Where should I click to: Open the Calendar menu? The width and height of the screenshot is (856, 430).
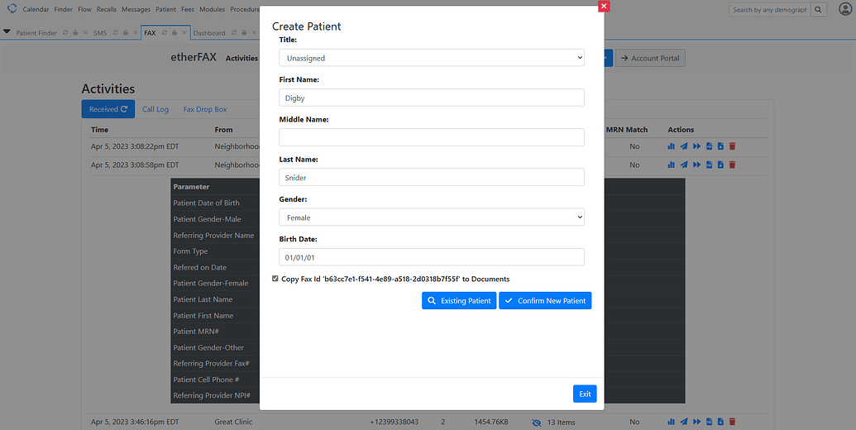(36, 9)
